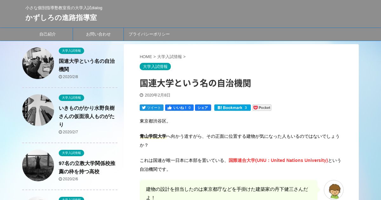This screenshot has width=381, height=200.
Task: Save the article to Pocket
Action: click(262, 108)
